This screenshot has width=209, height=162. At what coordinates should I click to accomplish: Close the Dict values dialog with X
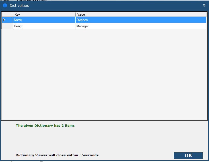204,5
